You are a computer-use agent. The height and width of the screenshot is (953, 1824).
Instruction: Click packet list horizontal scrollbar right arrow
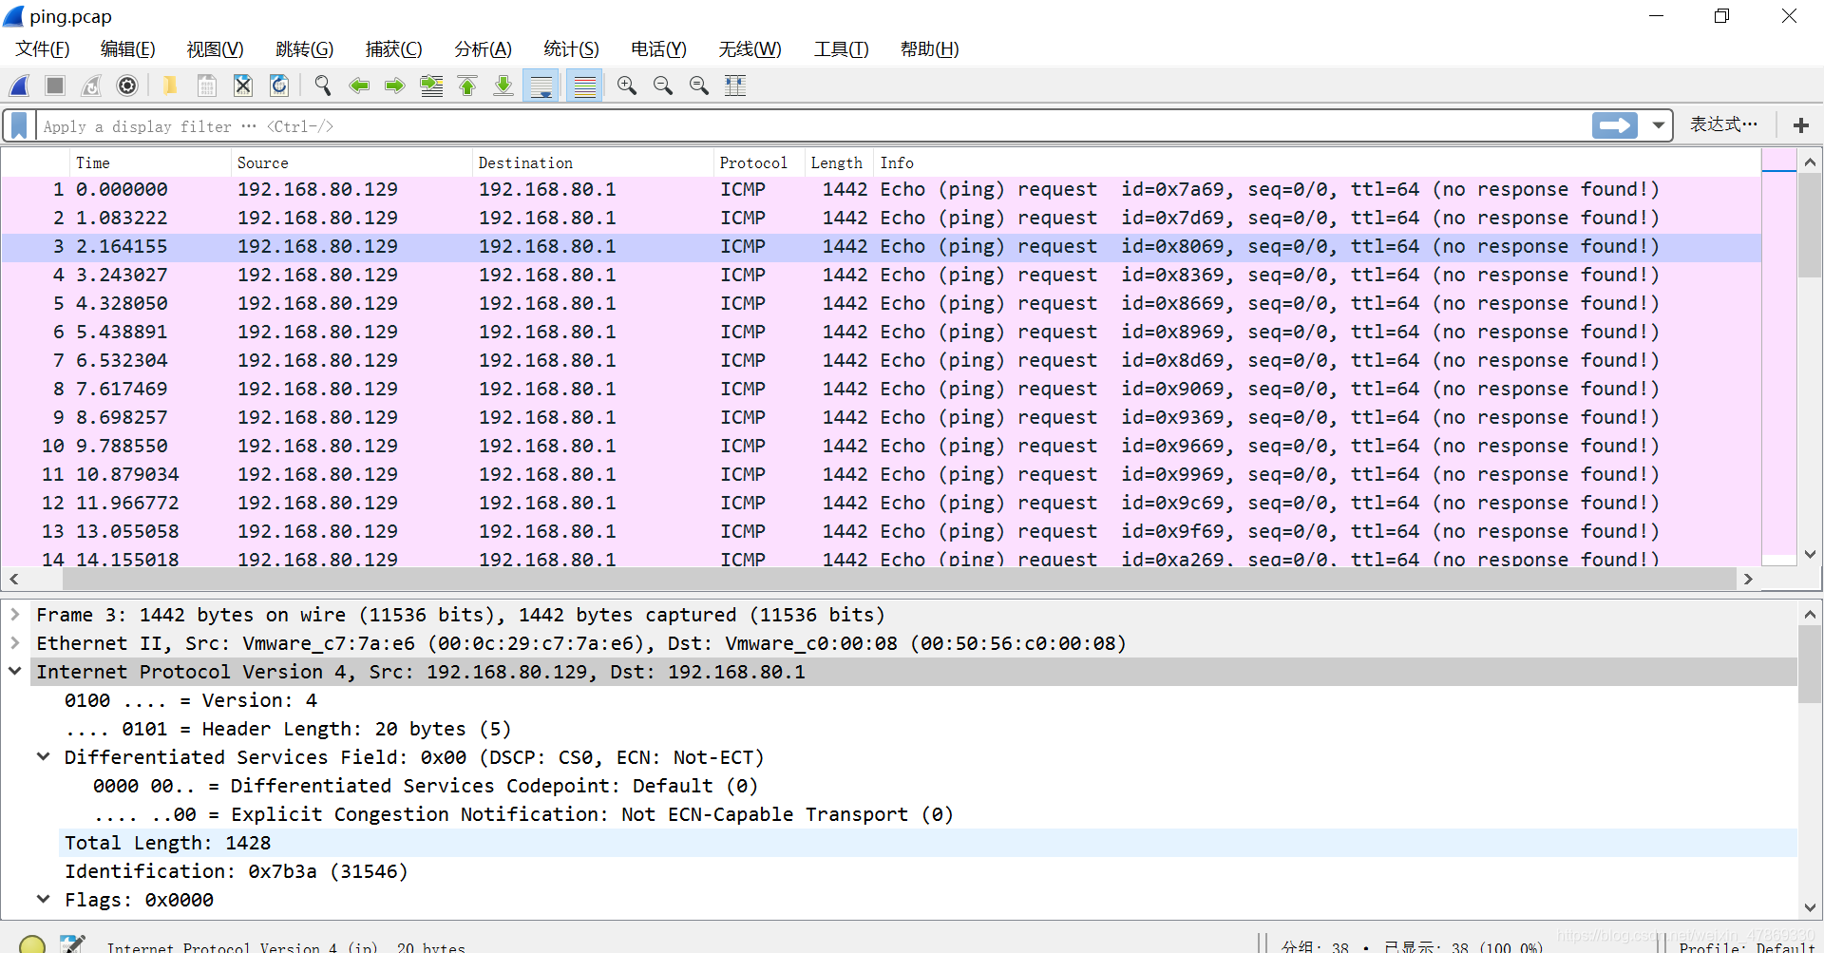point(1748,579)
